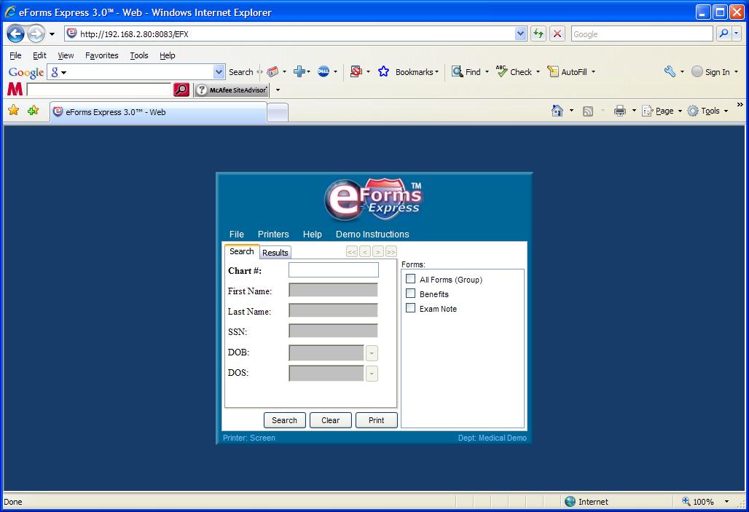Image resolution: width=749 pixels, height=512 pixels.
Task: Select the Search tab in eForms
Action: [242, 251]
